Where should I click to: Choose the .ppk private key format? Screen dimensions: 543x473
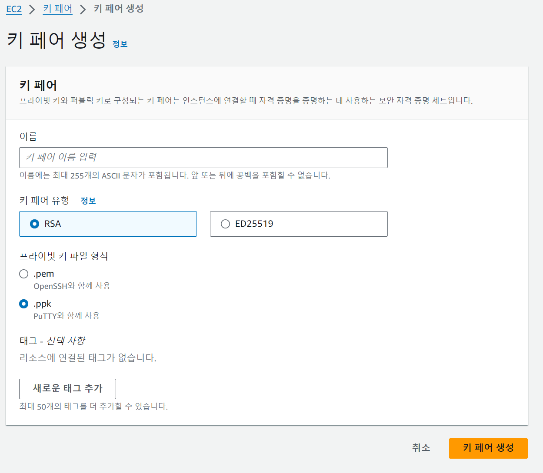pos(23,304)
